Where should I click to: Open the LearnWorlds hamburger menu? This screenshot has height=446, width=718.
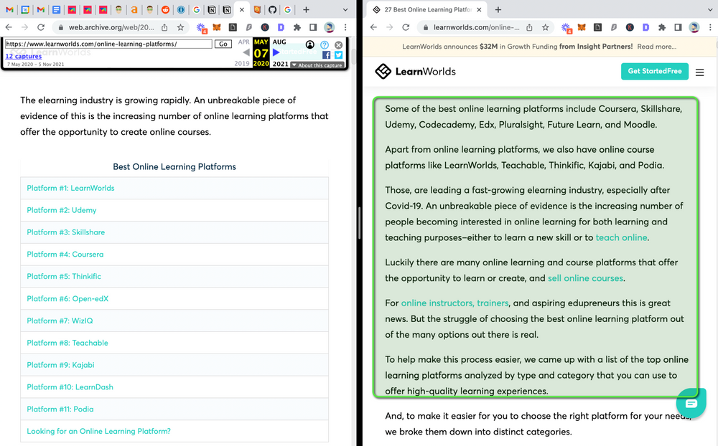point(700,72)
